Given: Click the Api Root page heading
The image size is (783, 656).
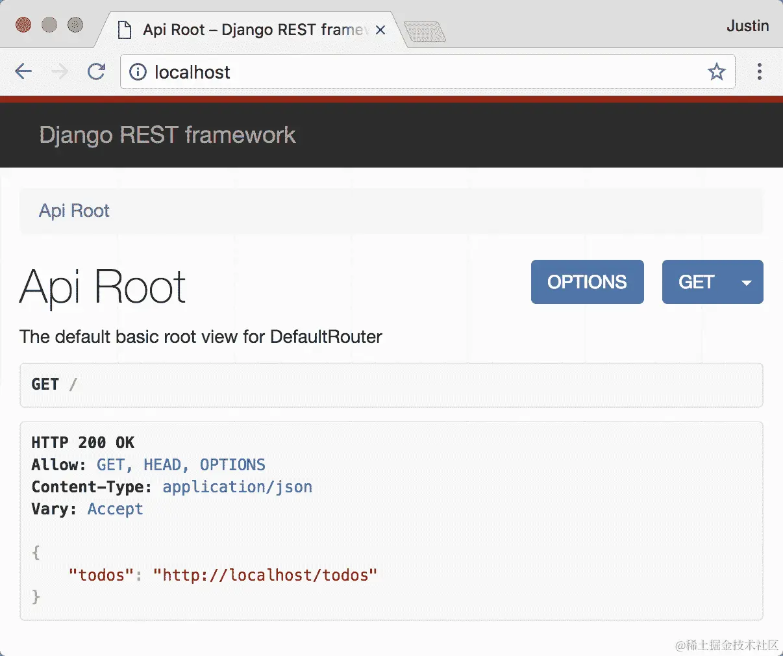Looking at the screenshot, I should point(103,286).
